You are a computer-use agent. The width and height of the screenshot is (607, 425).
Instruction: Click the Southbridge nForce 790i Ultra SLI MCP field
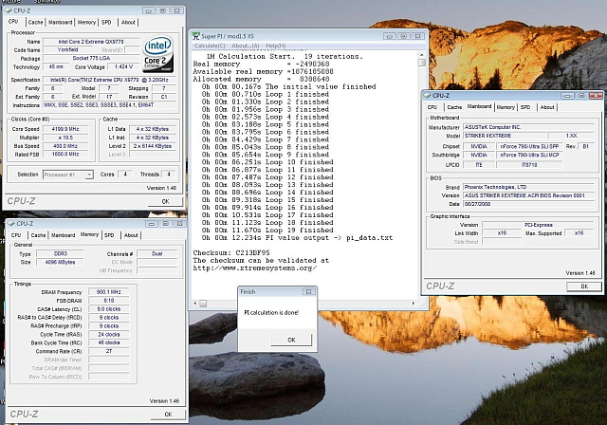click(529, 155)
